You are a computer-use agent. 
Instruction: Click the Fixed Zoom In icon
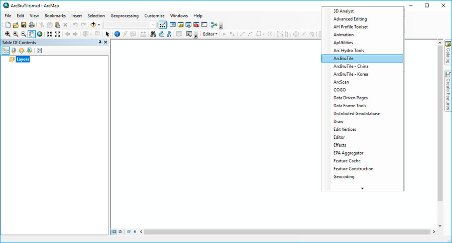tap(50, 34)
